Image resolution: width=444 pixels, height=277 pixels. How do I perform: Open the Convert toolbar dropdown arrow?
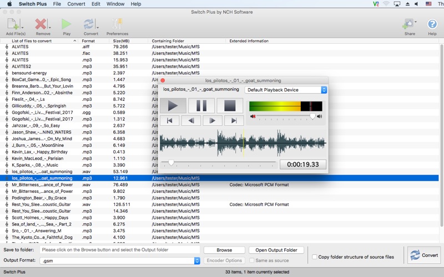coord(98,27)
